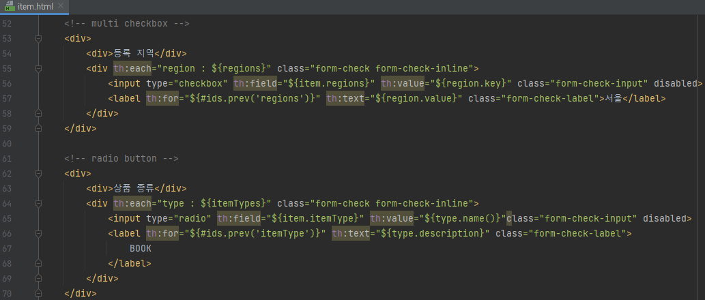Collapse the div block at line 62
Viewport: 705px width, 300px height.
[x=38, y=173]
